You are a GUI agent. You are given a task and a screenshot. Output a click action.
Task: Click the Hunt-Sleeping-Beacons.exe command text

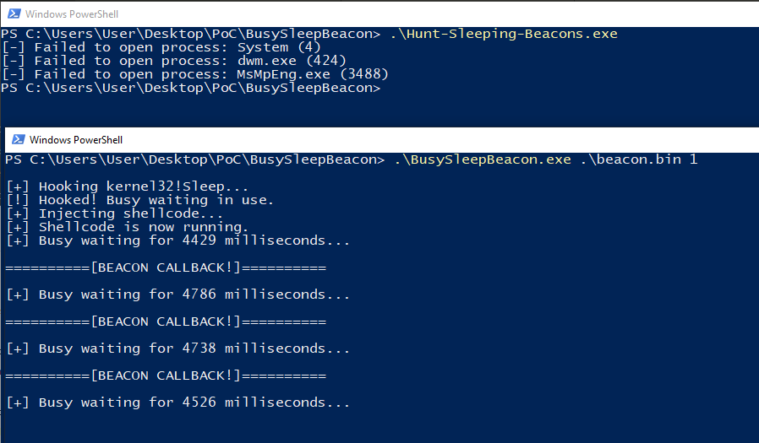coord(504,34)
